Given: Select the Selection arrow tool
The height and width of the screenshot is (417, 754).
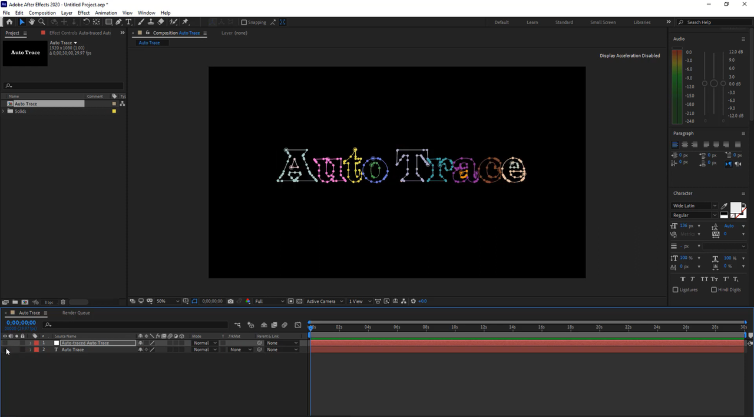Looking at the screenshot, I should pos(22,22).
